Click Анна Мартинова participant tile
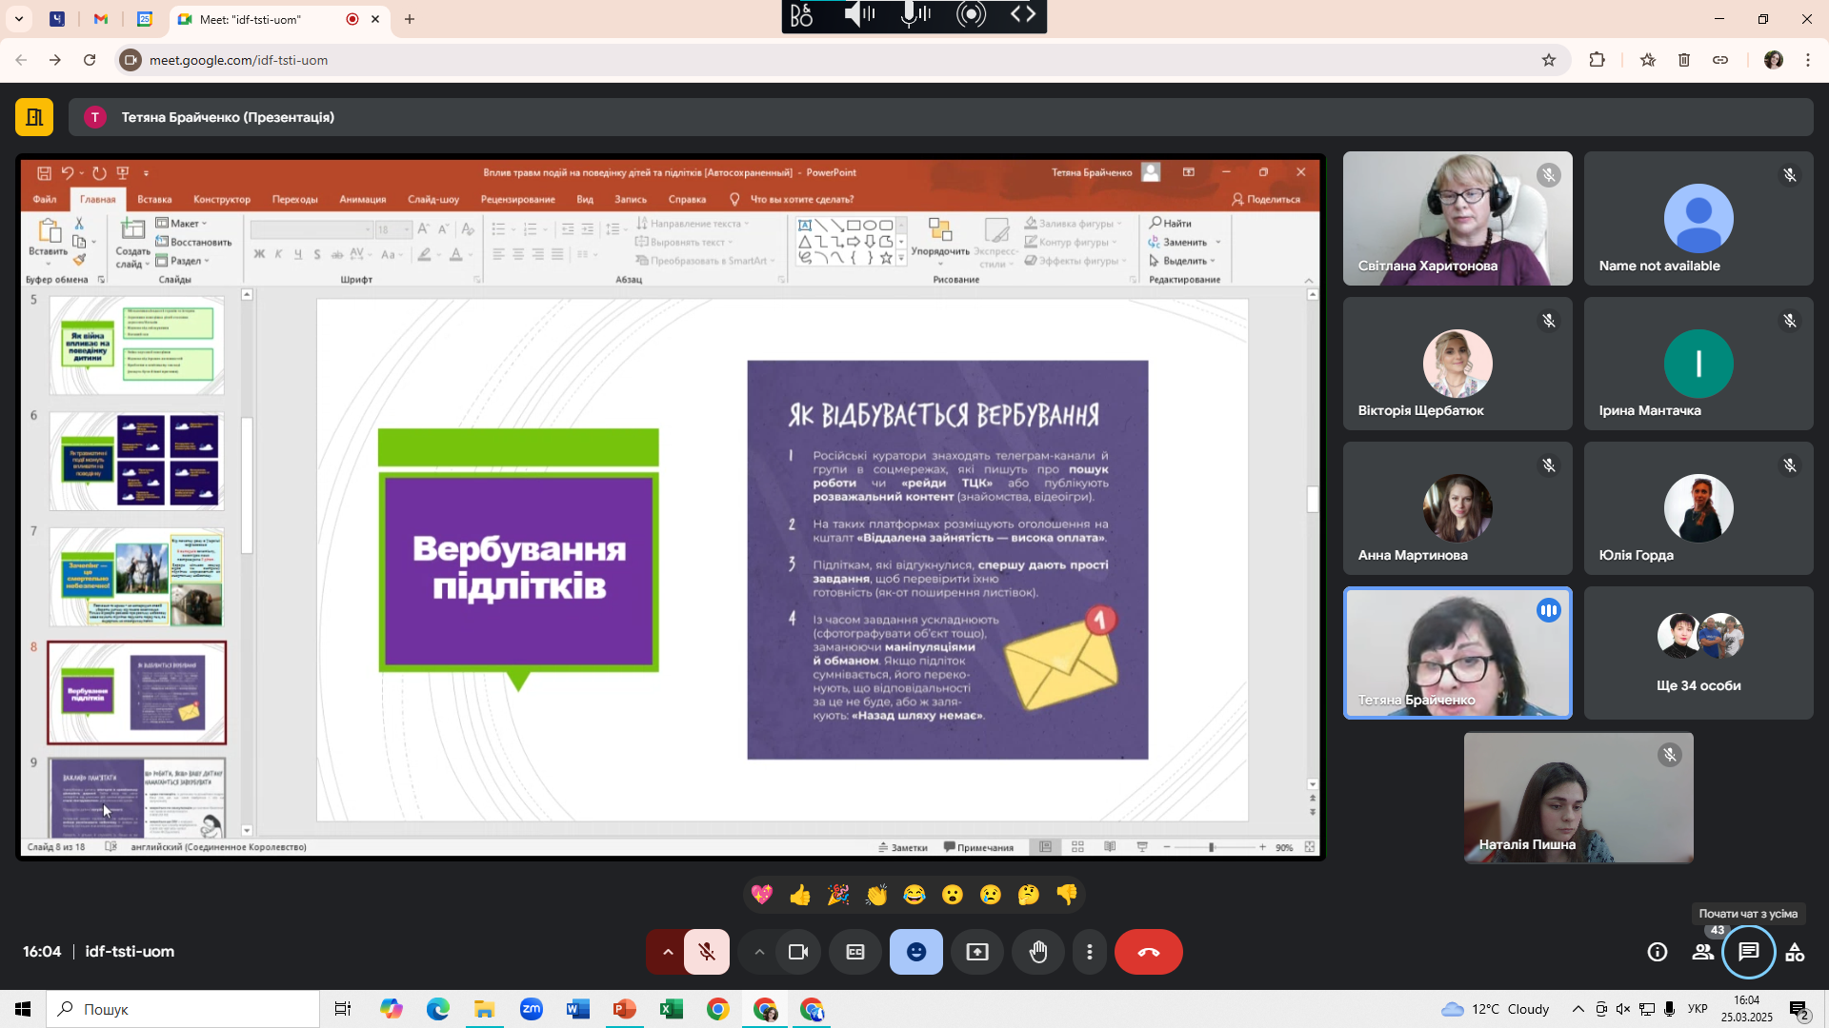Image resolution: width=1829 pixels, height=1028 pixels. click(x=1457, y=508)
